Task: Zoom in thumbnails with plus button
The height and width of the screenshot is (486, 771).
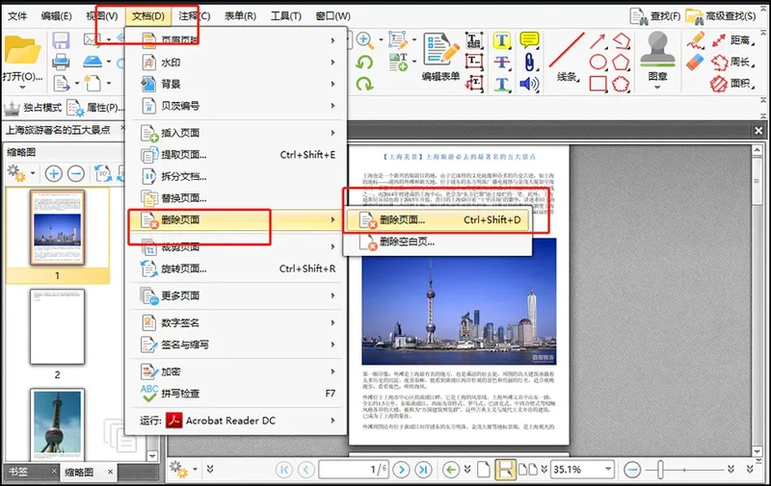Action: tap(54, 173)
